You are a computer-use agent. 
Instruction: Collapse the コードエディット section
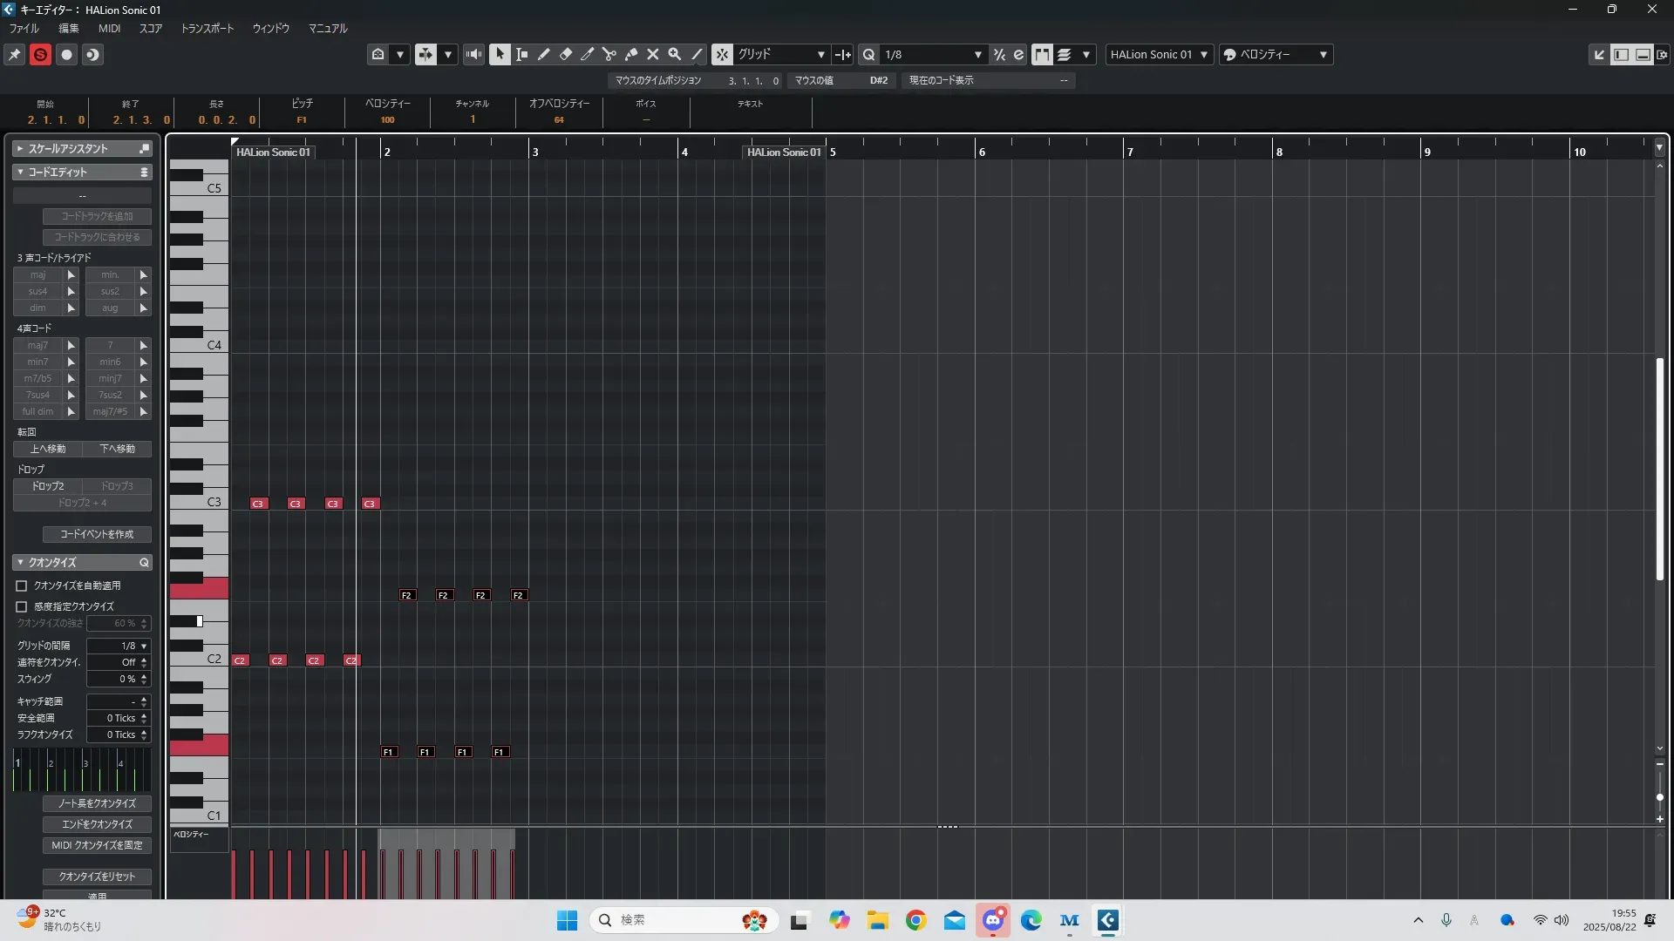tap(20, 172)
